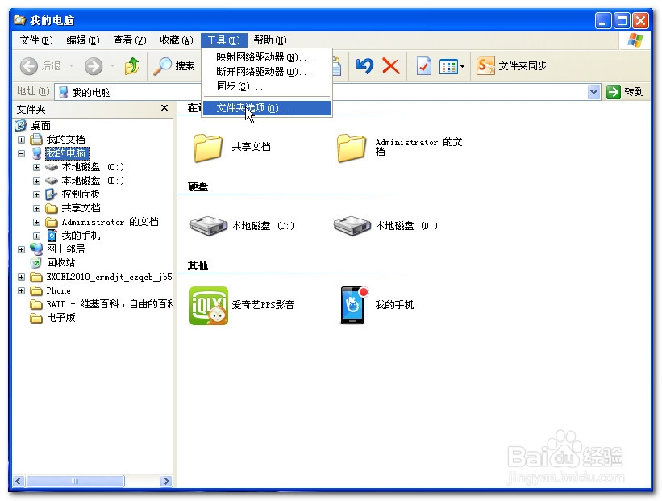Viewport: 662px width, 501px height.
Task: Choose 文件夹选项(O)... menu entry
Action: click(x=267, y=108)
